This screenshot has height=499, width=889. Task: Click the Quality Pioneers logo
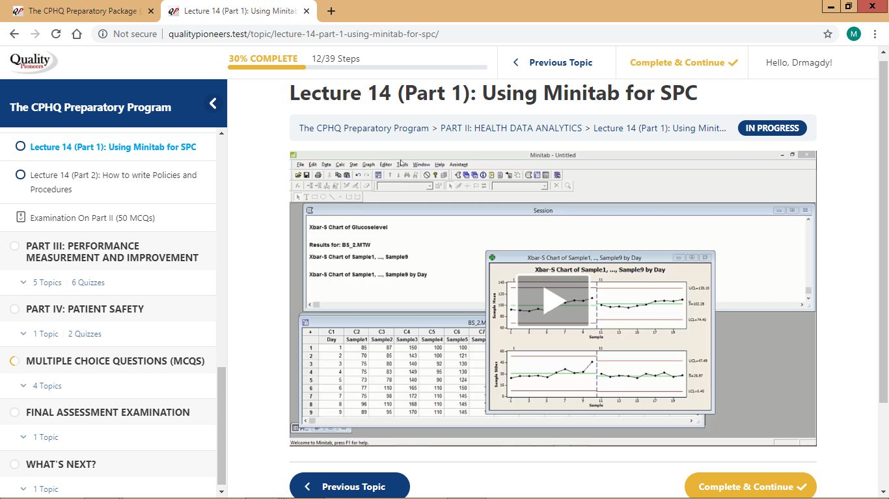pyautogui.click(x=33, y=62)
